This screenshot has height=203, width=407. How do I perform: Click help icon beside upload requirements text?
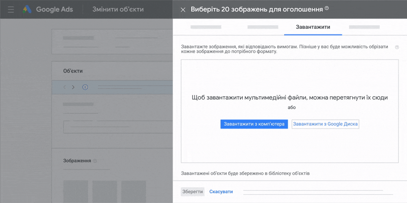point(397,48)
